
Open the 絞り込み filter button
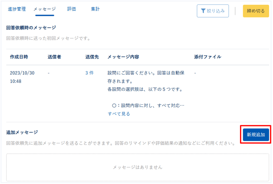pos(213,11)
